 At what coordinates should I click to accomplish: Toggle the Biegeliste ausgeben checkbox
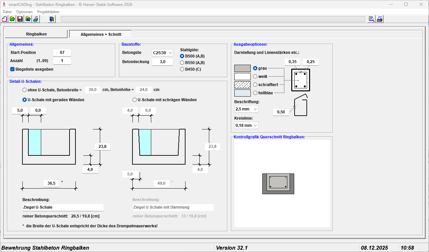click(x=13, y=69)
